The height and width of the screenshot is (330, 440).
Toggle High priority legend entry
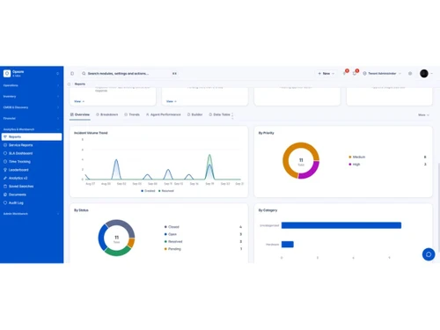click(355, 165)
